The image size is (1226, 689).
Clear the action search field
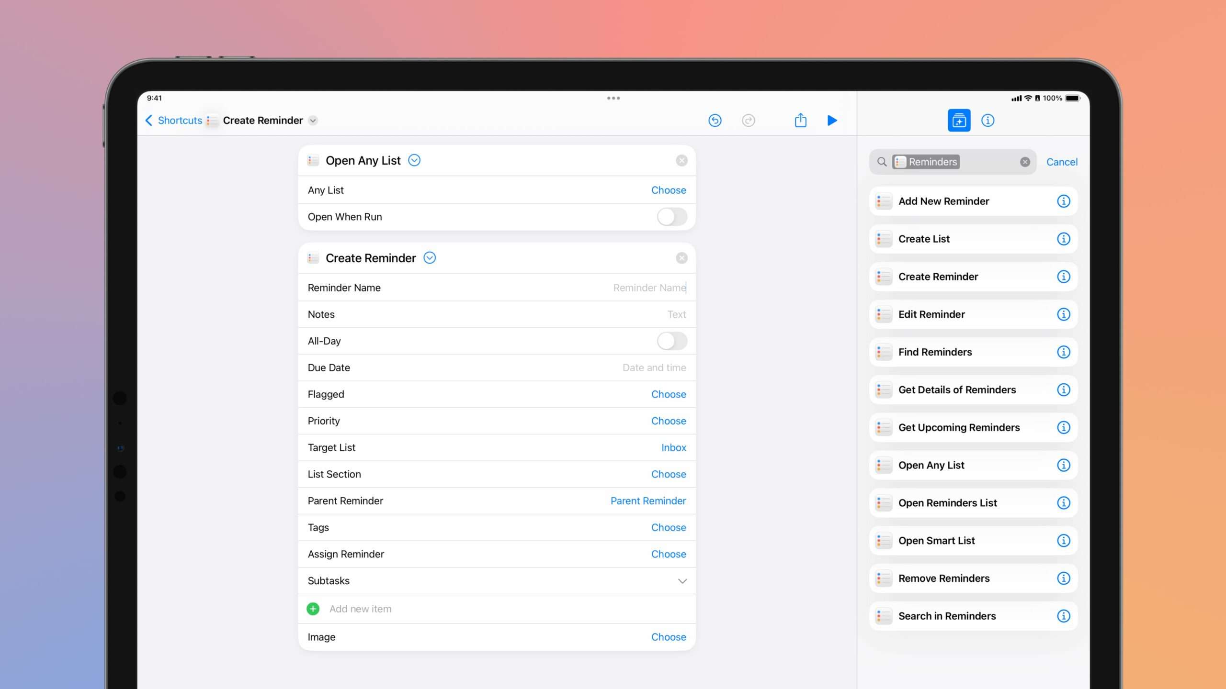(x=1025, y=162)
